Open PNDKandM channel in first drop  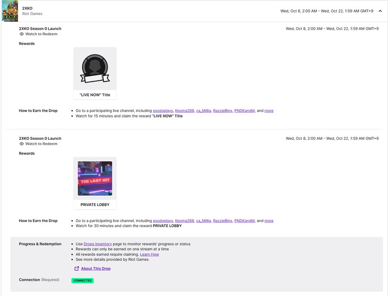244,111
